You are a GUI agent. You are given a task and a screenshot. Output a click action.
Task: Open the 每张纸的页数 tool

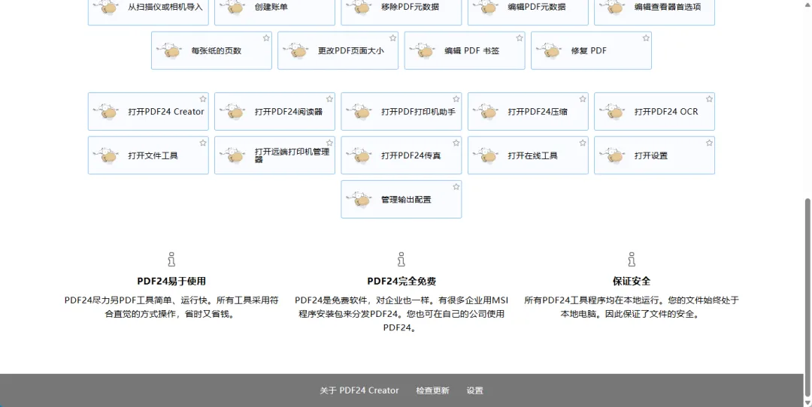click(211, 50)
